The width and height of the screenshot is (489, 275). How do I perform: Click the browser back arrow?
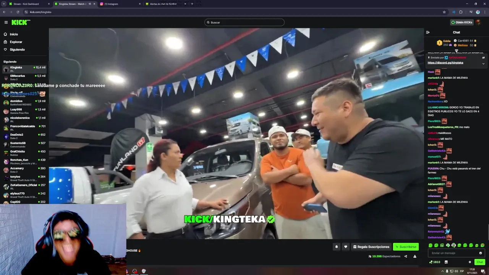click(x=4, y=12)
